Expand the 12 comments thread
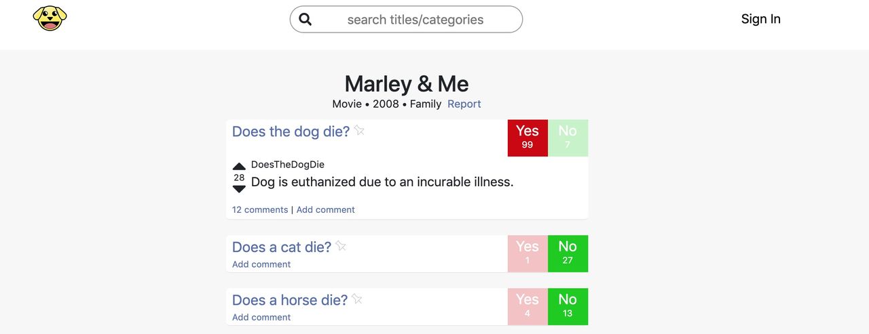This screenshot has height=334, width=869. pyautogui.click(x=260, y=210)
